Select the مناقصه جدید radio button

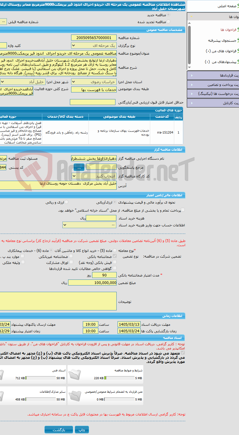coord(168,15)
